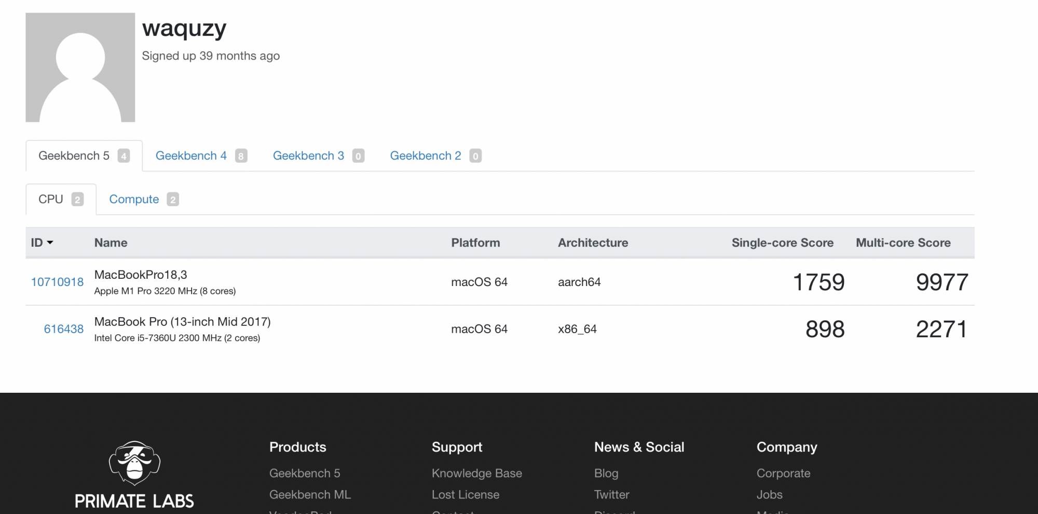Click the Primate Labs monkey logo
This screenshot has width=1038, height=514.
click(134, 463)
